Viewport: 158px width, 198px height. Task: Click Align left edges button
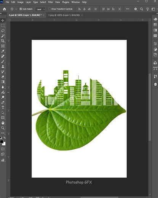80,9
